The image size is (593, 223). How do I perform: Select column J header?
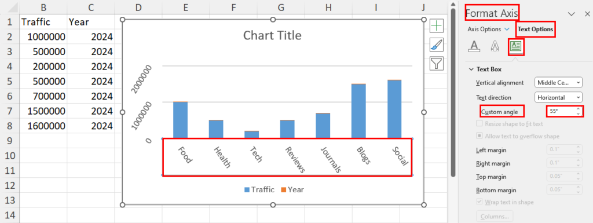(423, 7)
